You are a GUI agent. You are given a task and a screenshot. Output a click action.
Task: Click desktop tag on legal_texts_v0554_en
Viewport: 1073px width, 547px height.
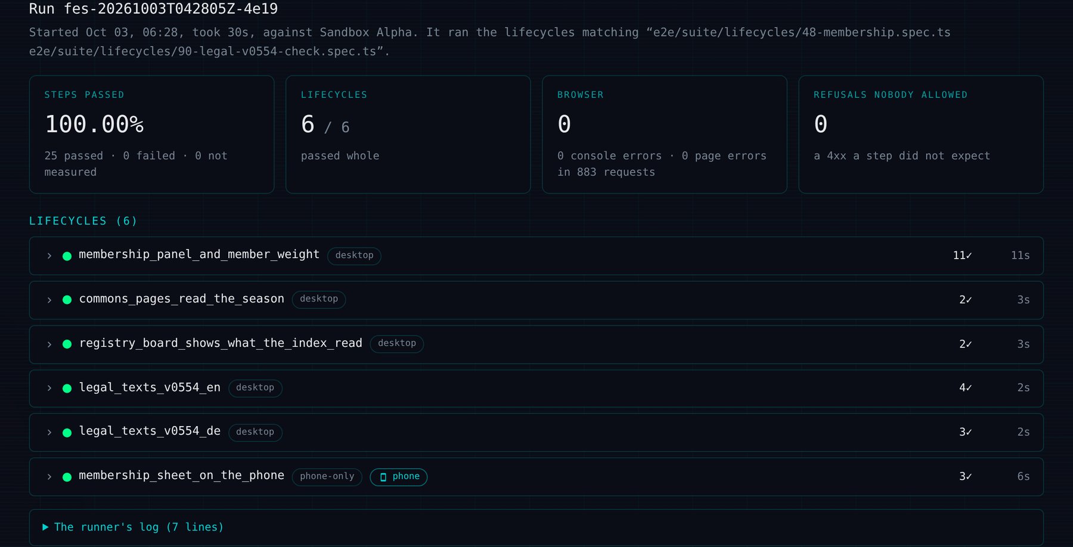tap(255, 388)
